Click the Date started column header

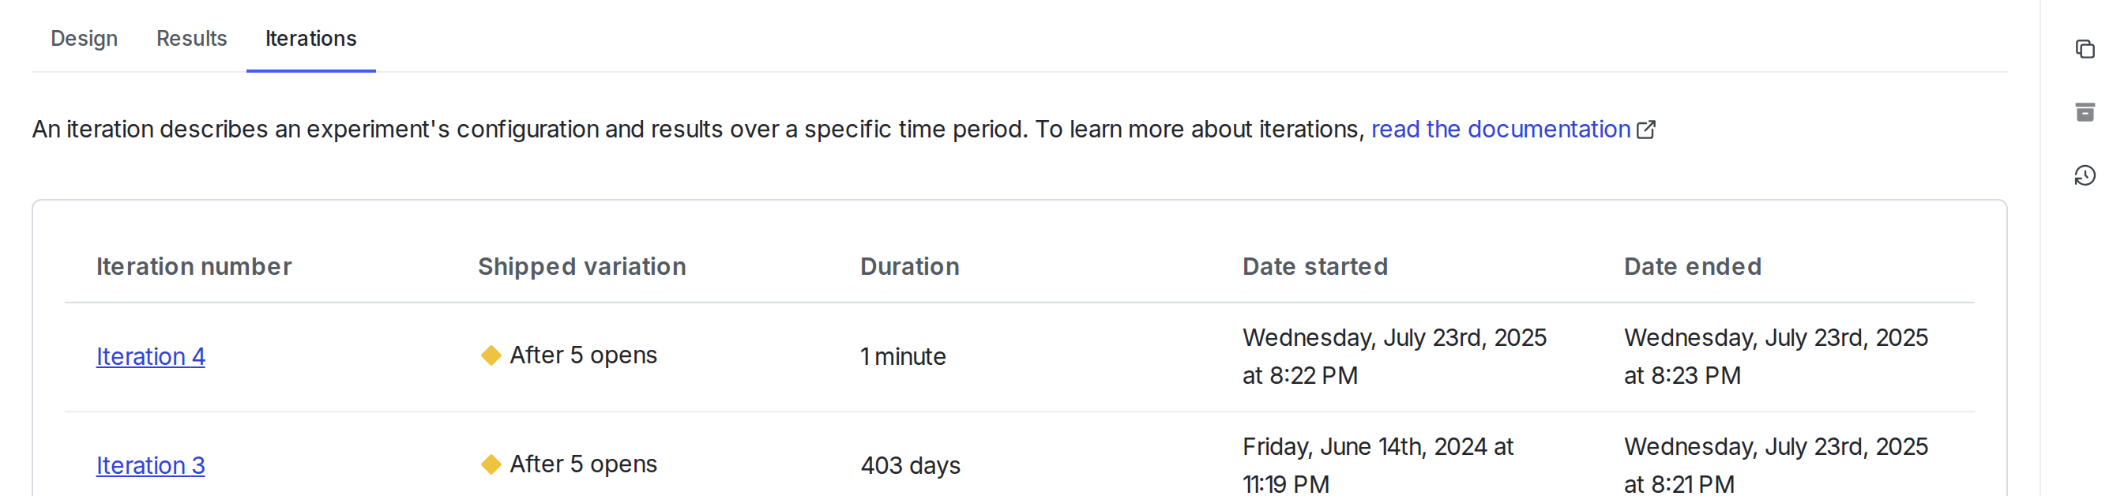point(1314,266)
